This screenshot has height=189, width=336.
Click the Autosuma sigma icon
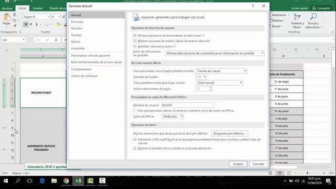point(271,15)
